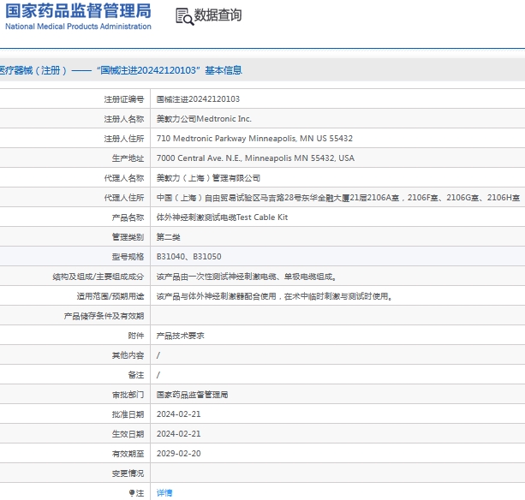Select management class 第二类
Image resolution: width=525 pixels, height=500 pixels.
pos(168,237)
